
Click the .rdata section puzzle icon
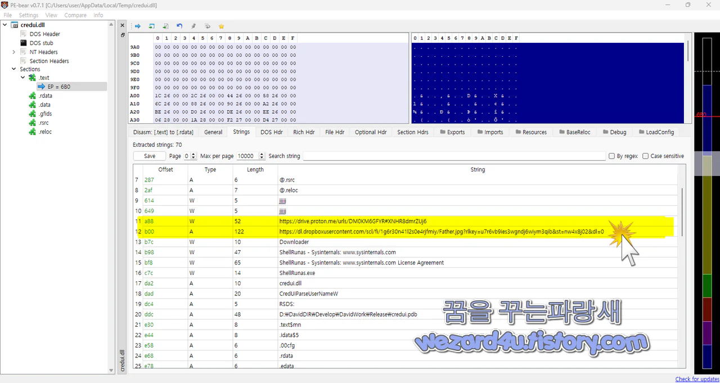pyautogui.click(x=33, y=96)
